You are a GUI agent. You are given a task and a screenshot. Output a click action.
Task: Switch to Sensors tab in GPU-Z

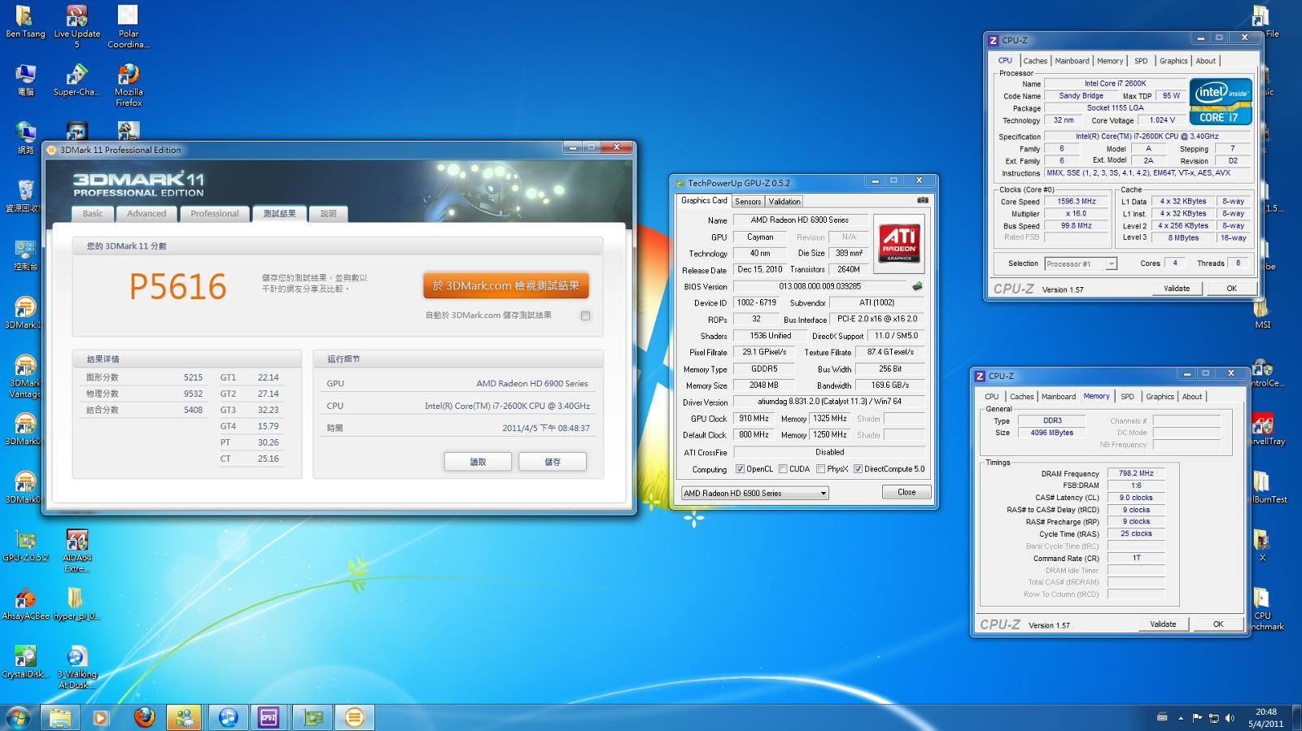pyautogui.click(x=748, y=202)
